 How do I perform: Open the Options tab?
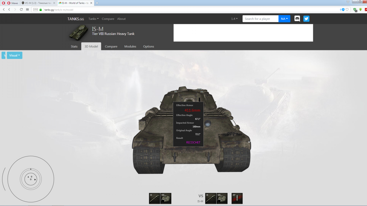coord(149,46)
